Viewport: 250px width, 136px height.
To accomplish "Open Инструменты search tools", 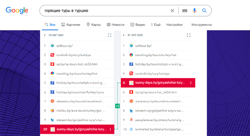I will [202, 25].
